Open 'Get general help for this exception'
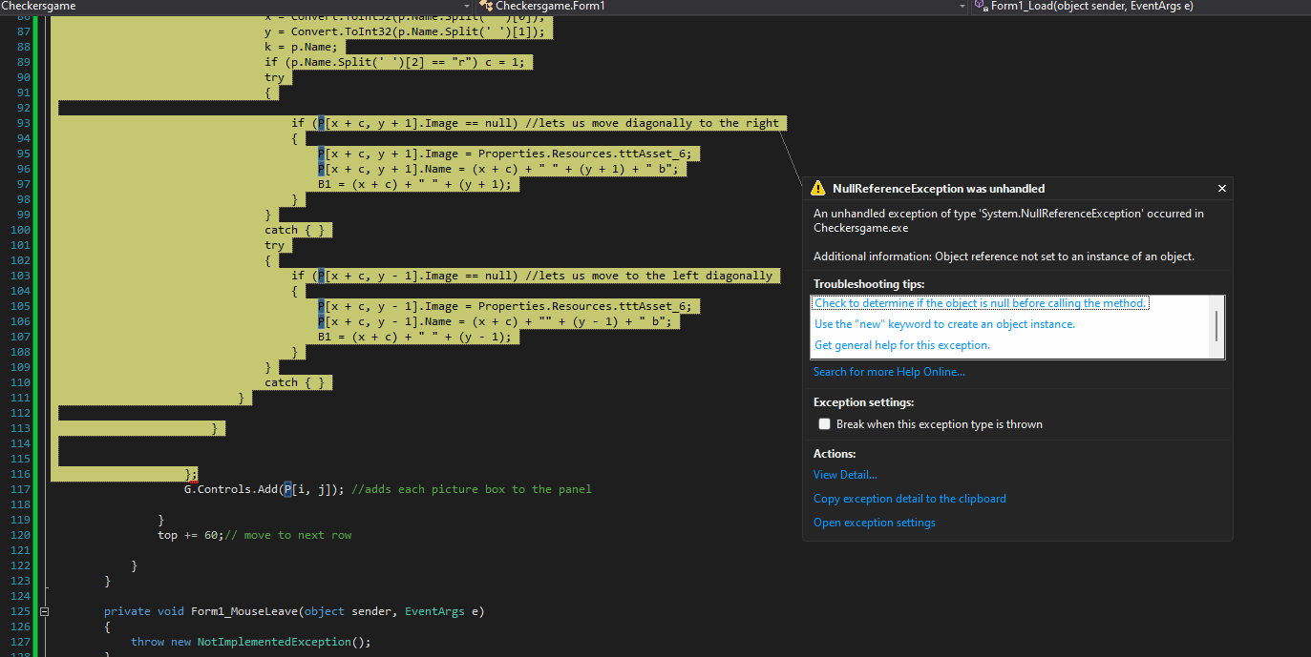The height and width of the screenshot is (657, 1311). (902, 345)
